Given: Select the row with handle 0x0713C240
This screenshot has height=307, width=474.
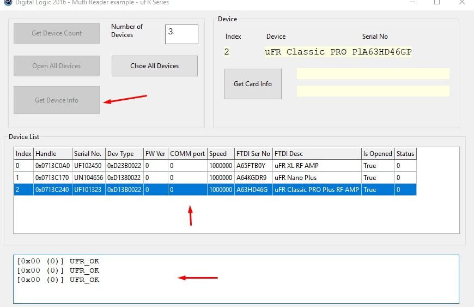Looking at the screenshot, I should click(x=215, y=190).
